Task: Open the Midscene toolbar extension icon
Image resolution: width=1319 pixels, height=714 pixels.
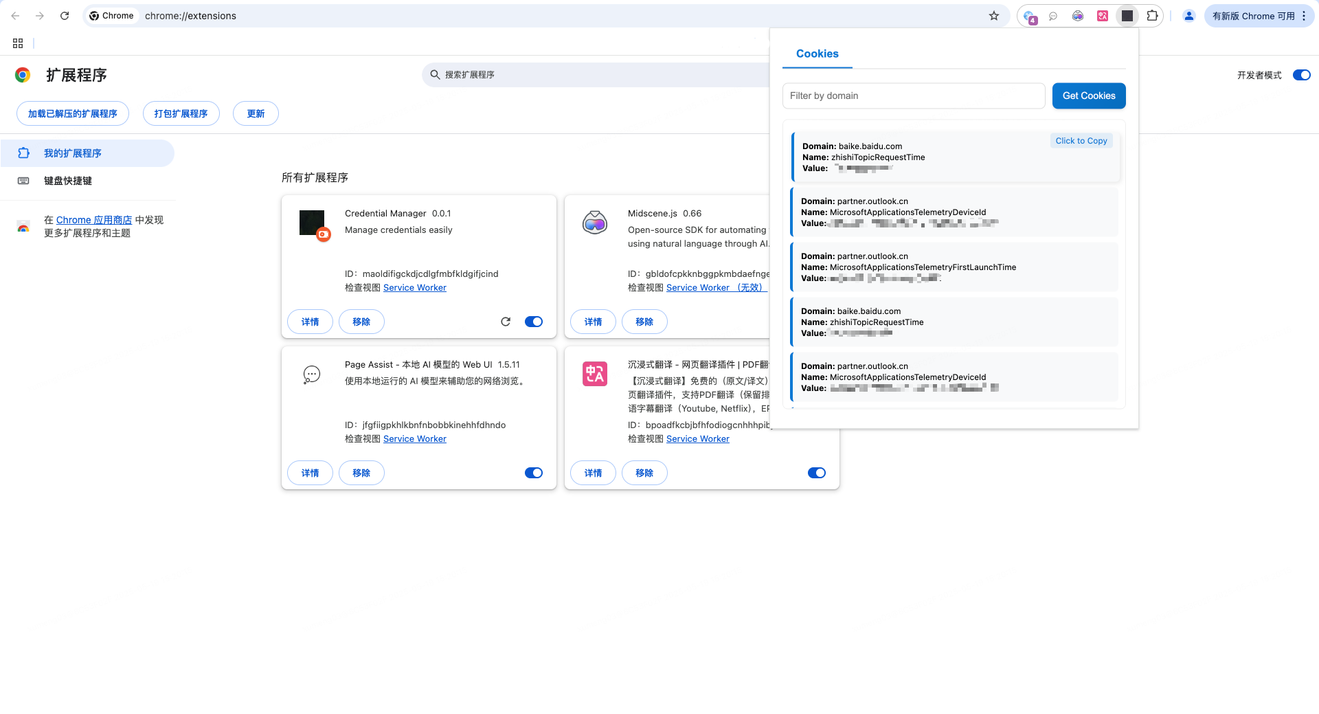Action: point(1078,16)
